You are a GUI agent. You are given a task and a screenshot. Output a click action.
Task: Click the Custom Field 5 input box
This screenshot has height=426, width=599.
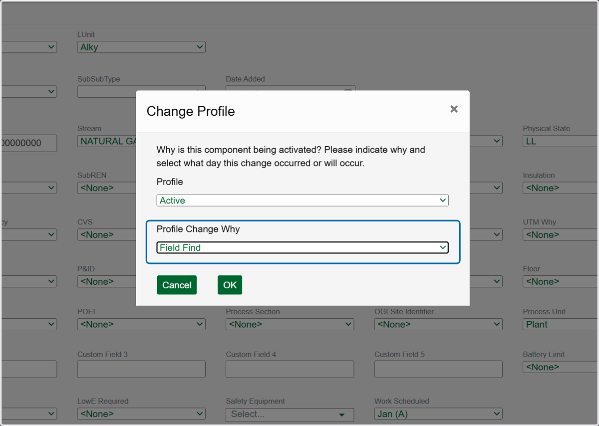click(x=438, y=369)
